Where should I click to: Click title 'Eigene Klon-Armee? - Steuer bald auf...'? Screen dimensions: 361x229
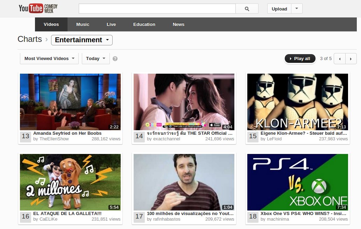[304, 133]
